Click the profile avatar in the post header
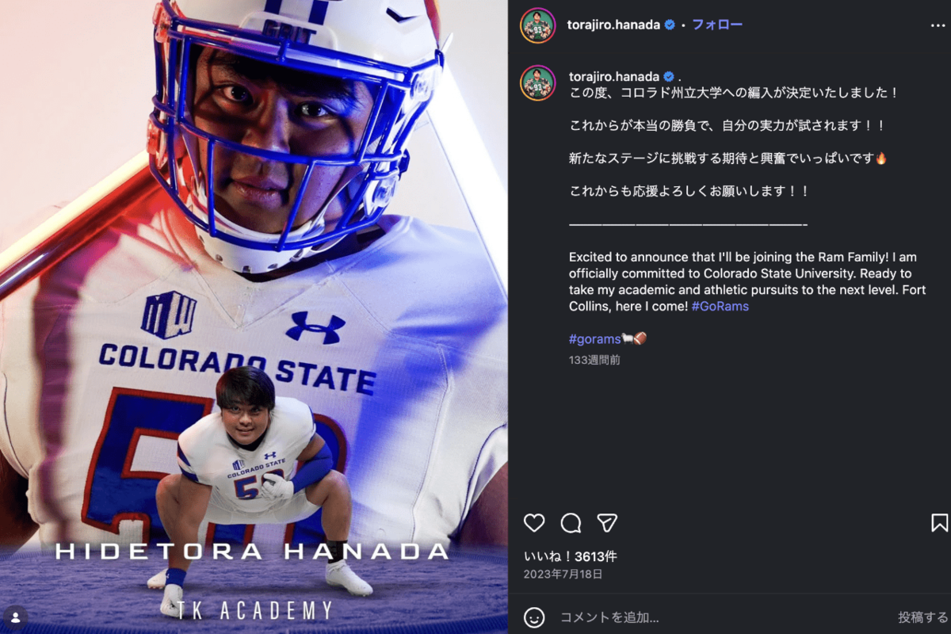The width and height of the screenshot is (951, 634). pyautogui.click(x=537, y=25)
